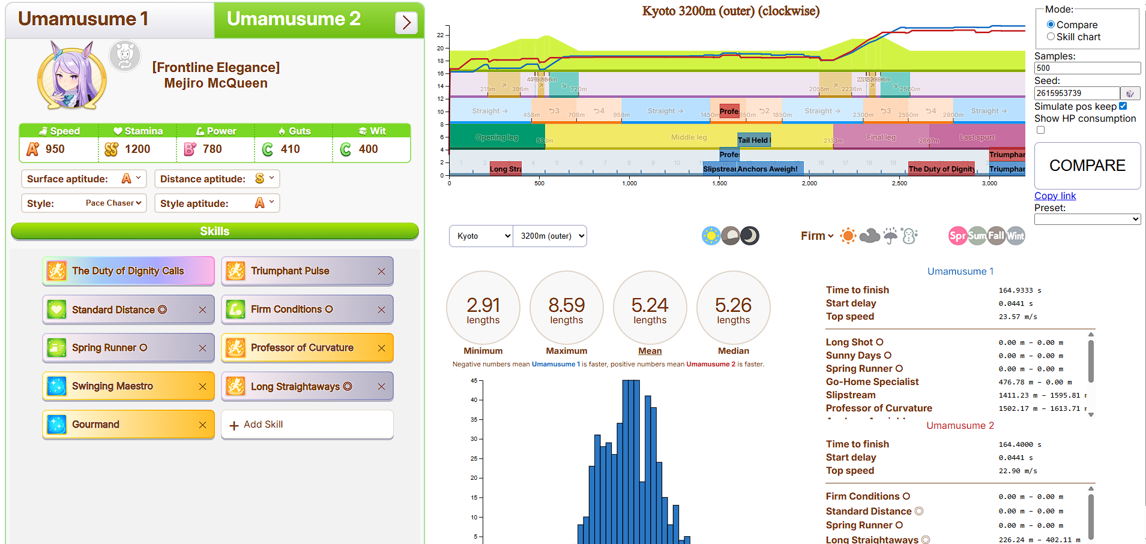Select the daytime sun icon

tap(711, 236)
